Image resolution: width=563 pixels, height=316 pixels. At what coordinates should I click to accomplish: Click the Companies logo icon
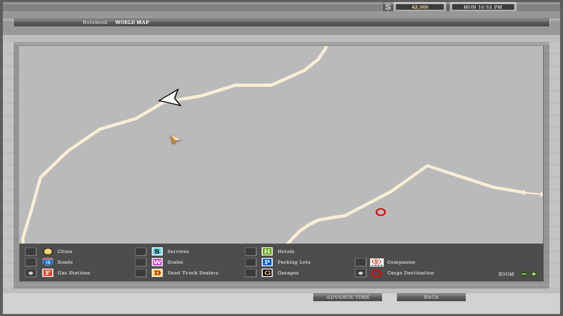tap(377, 262)
